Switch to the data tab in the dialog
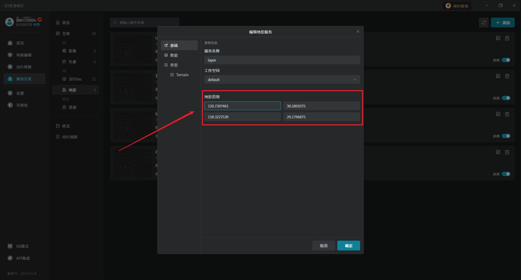The image size is (521, 280). [x=174, y=55]
